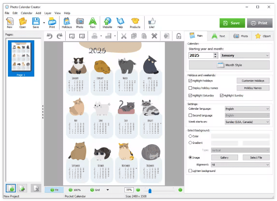Click the 35% zoom value field

click(x=129, y=190)
